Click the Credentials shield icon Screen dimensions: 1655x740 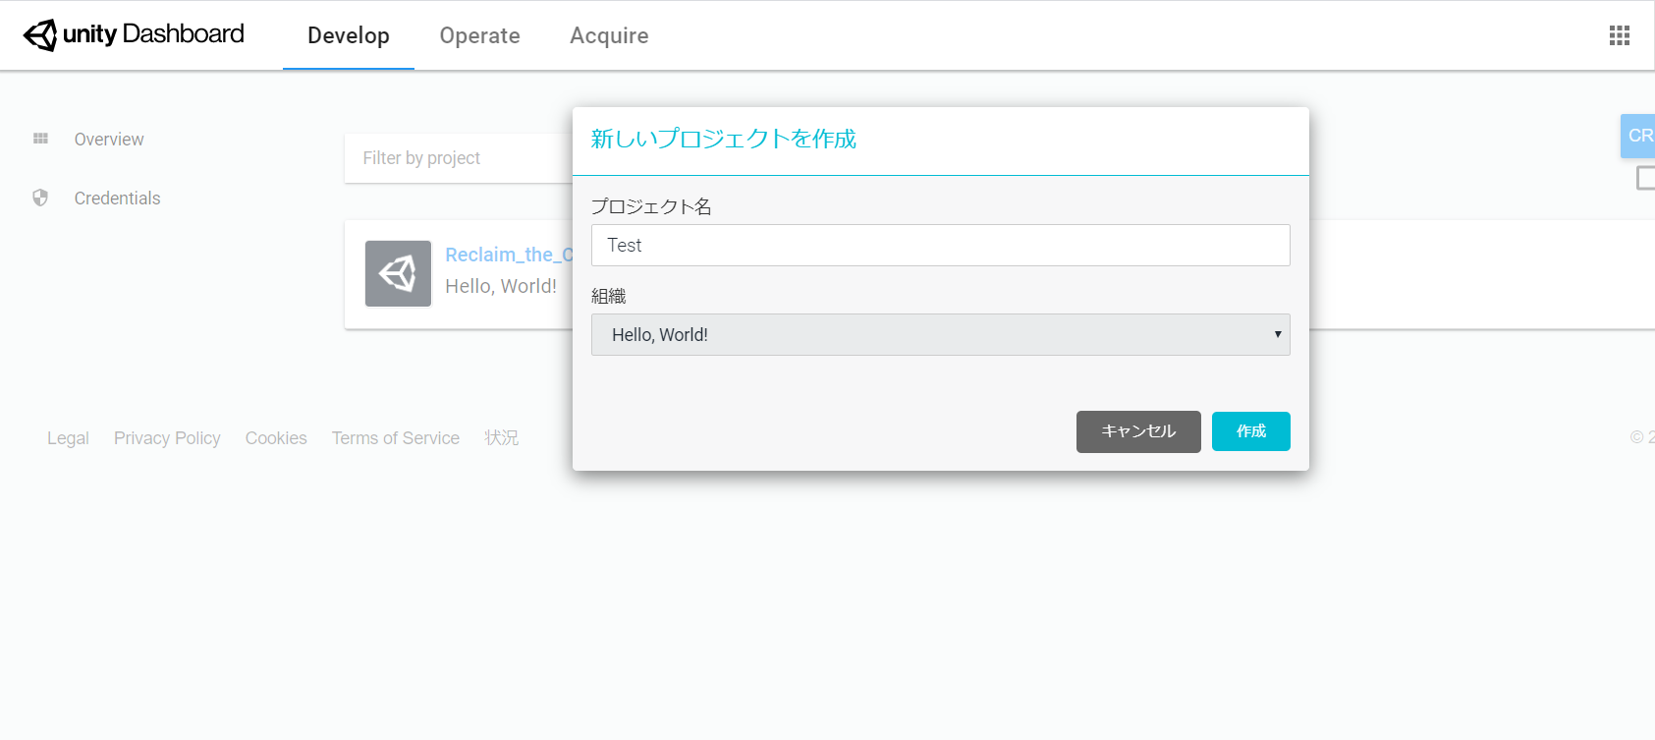[x=40, y=198]
